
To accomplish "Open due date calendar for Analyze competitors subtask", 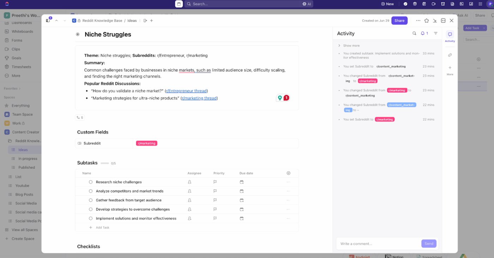I will (241, 191).
